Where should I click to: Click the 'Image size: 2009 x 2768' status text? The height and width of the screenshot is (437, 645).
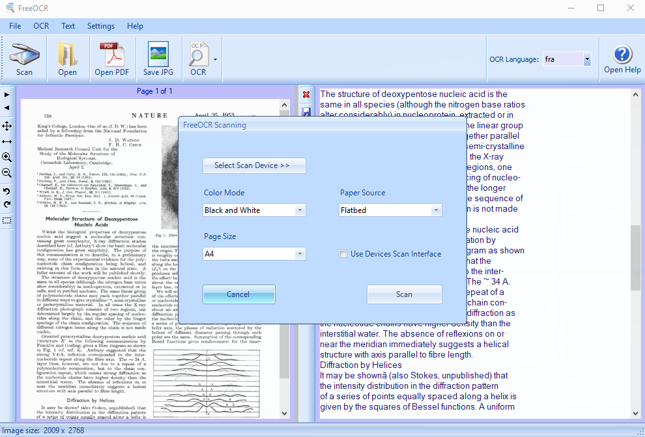[43, 430]
